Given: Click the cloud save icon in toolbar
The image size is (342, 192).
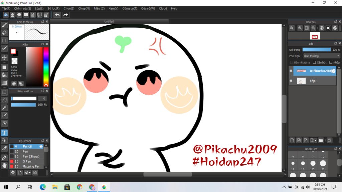Looking at the screenshot, I should 6,15.
